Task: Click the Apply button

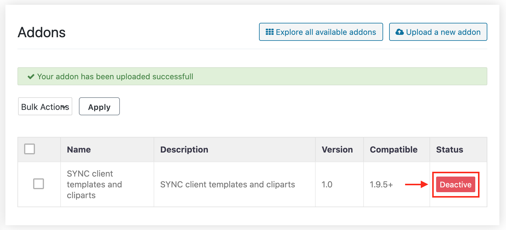Action: (99, 106)
